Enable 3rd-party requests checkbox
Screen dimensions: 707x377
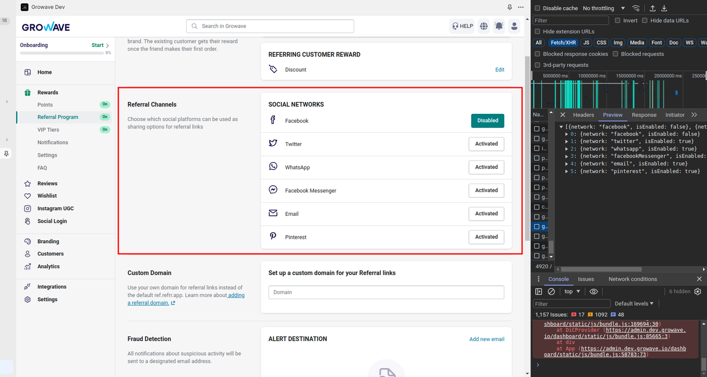coord(538,65)
